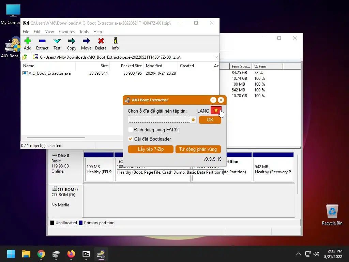
Task: Open the Tools menu in 7-Zip
Action: (84, 32)
